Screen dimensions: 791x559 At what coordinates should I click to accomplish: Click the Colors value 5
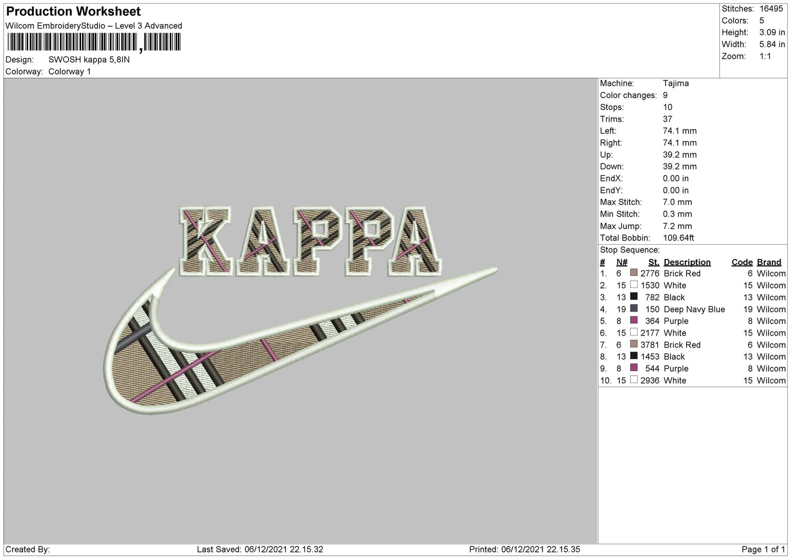[762, 21]
